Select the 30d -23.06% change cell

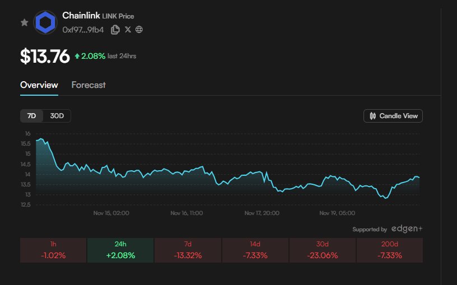coord(322,250)
